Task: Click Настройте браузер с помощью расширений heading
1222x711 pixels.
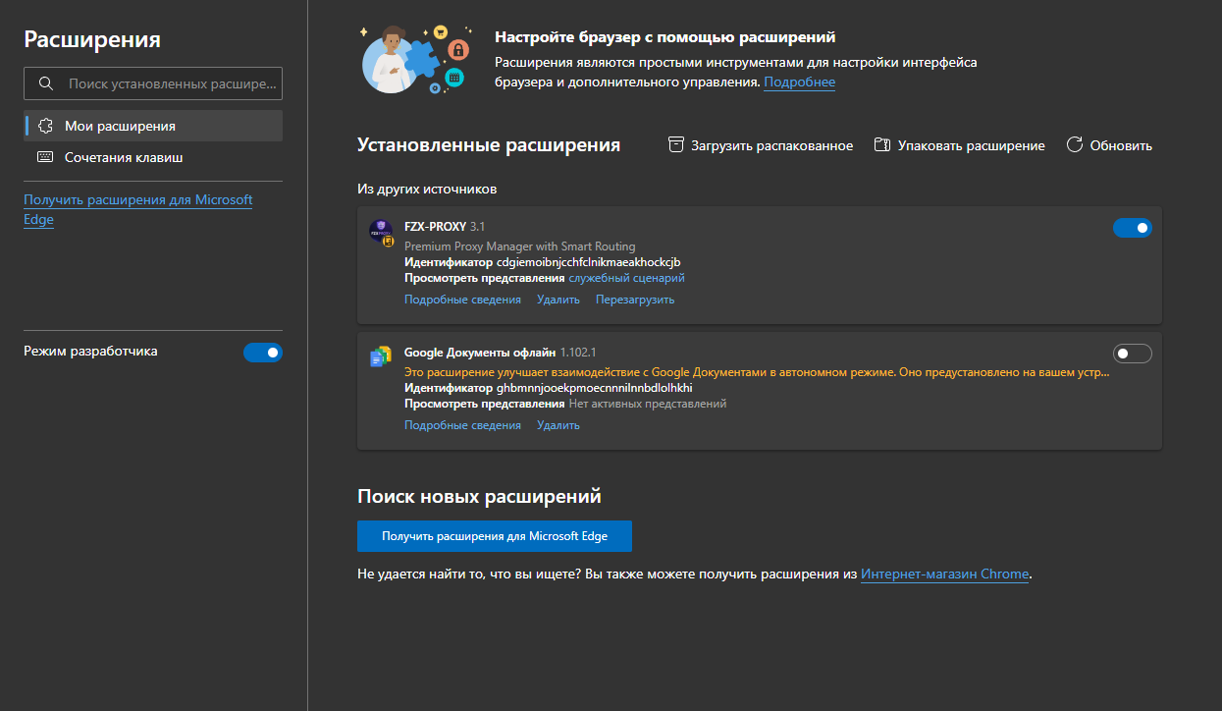Action: [x=665, y=37]
